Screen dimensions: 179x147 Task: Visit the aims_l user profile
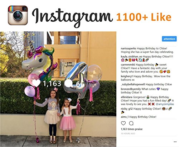pyautogui.click(x=125, y=117)
